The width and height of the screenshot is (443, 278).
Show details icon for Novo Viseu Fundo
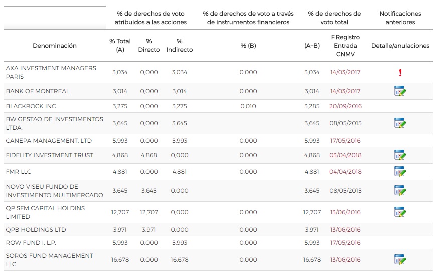[400, 191]
